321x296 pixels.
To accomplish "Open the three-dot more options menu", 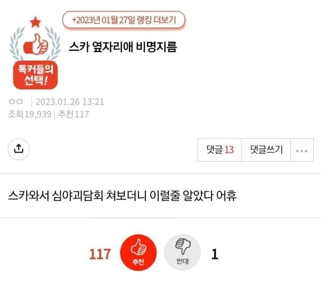I will [302, 150].
